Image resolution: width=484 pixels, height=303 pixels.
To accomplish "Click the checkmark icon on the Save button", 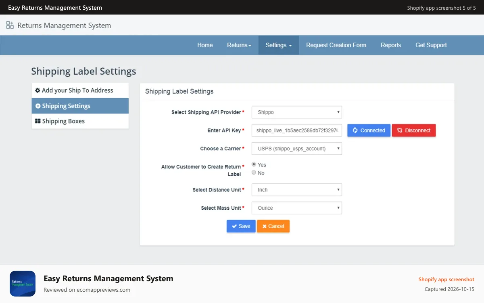I will tap(234, 226).
